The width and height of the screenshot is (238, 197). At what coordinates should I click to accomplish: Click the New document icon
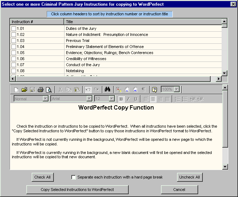[16, 90]
